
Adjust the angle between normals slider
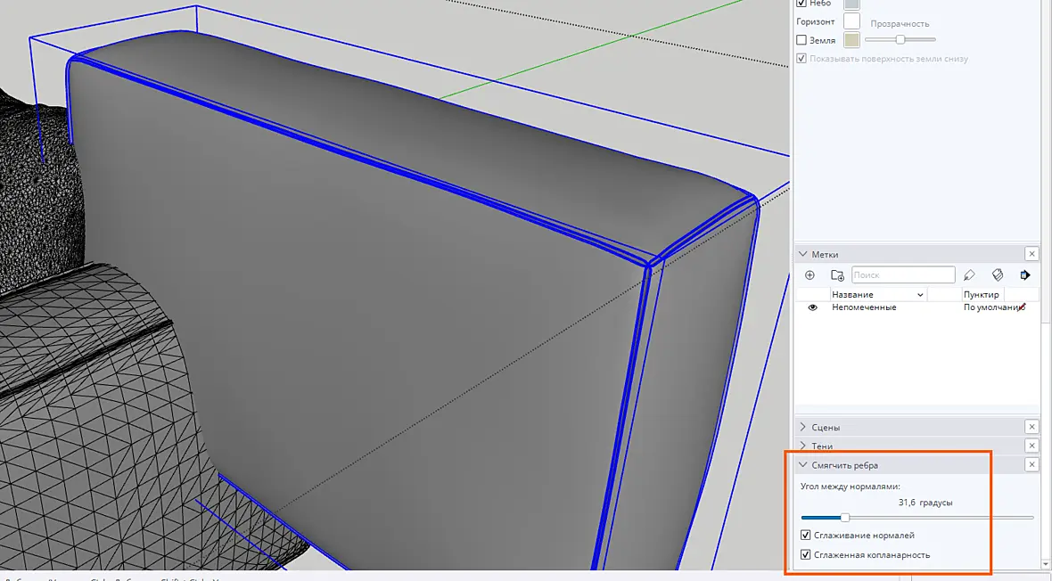(845, 517)
